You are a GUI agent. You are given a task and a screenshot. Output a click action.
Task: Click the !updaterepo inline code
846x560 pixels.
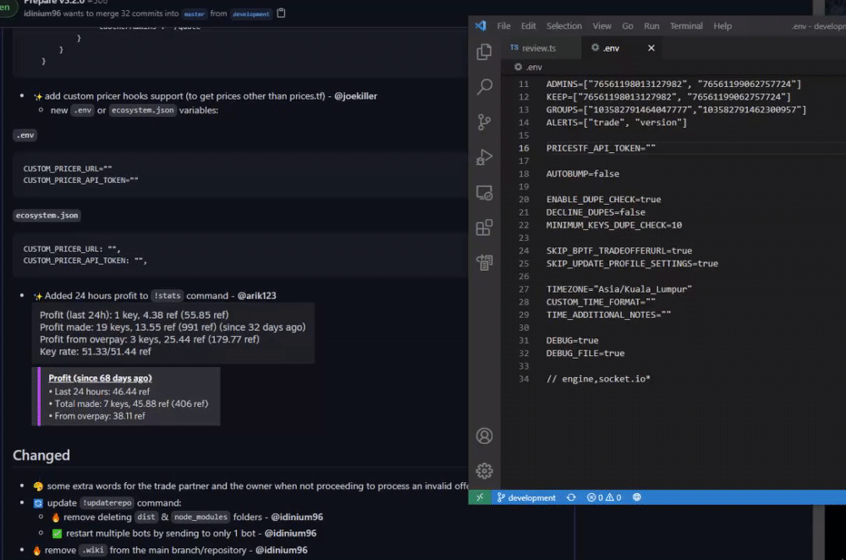[107, 502]
